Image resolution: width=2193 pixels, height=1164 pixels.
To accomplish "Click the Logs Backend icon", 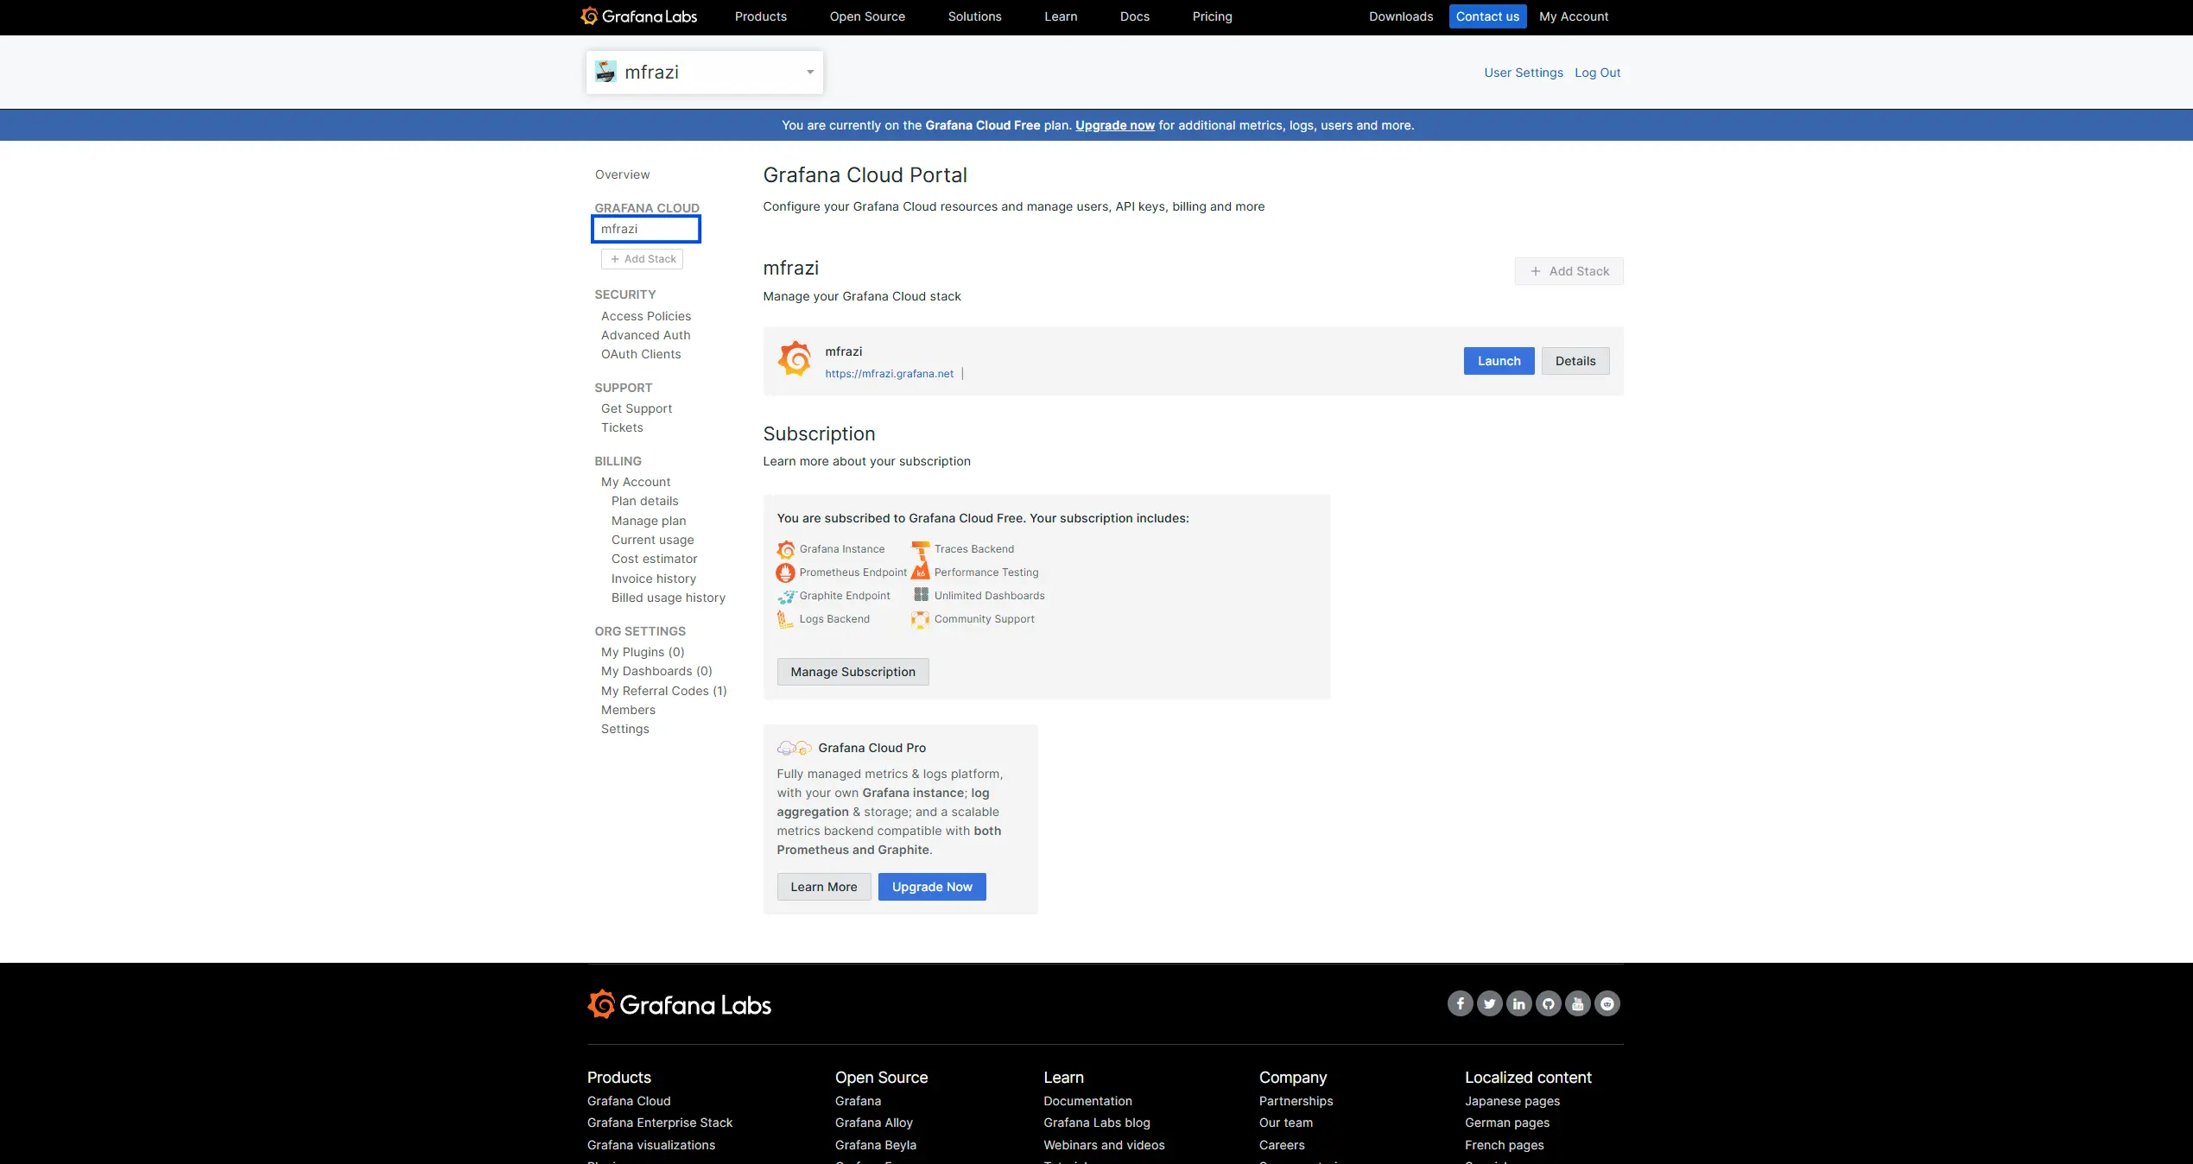I will 785,619.
